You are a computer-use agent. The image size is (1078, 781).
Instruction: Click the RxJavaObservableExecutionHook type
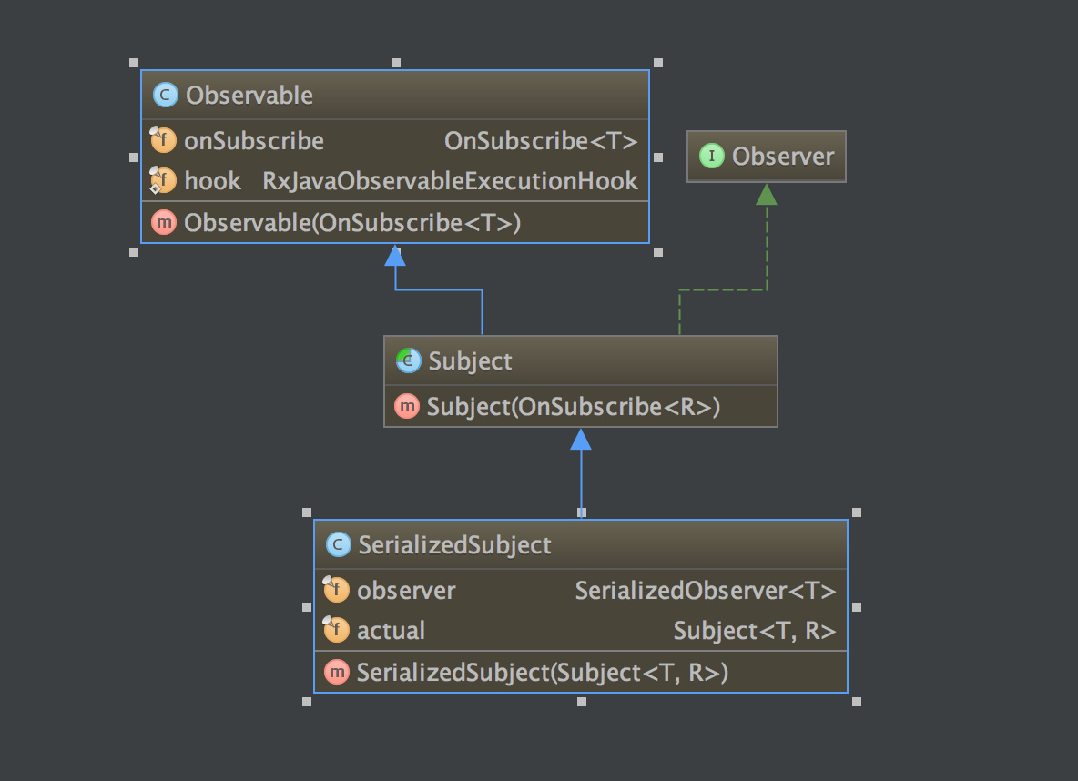click(x=451, y=181)
